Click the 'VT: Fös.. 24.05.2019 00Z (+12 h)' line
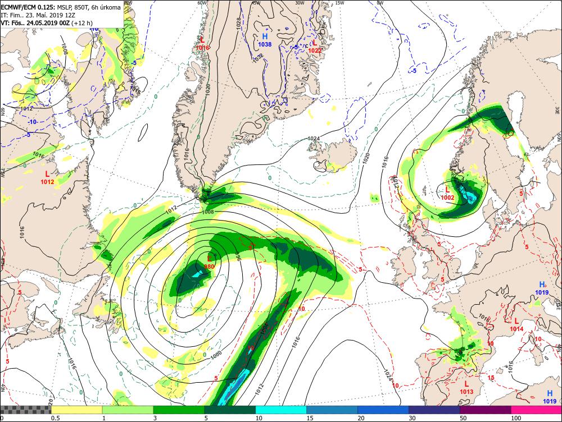Viewport: 562px width, 422px height. point(46,23)
